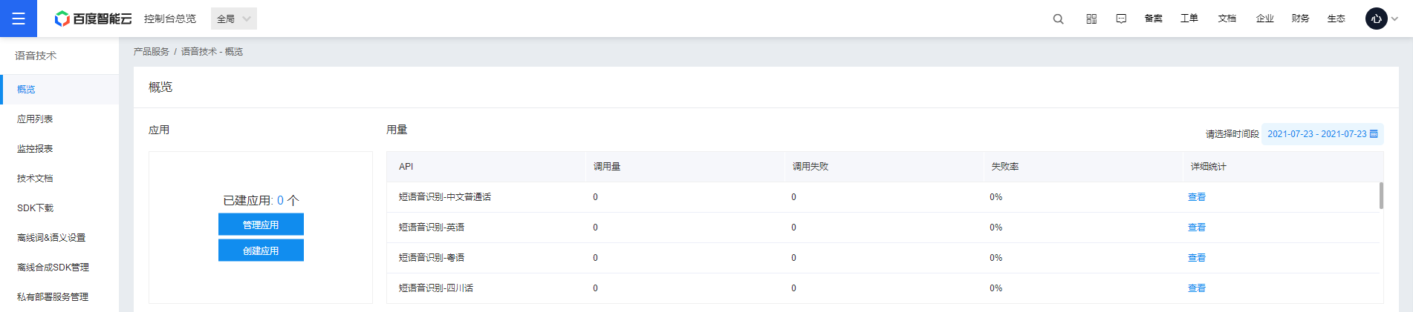View details for 短语音识别-粤语
The image size is (1413, 312).
(1197, 258)
